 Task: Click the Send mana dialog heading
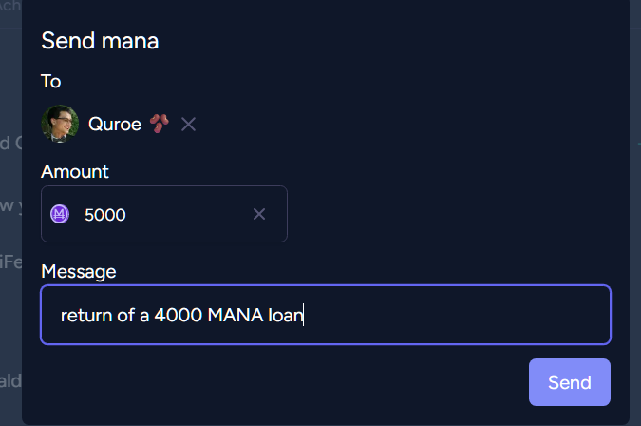pyautogui.click(x=100, y=41)
